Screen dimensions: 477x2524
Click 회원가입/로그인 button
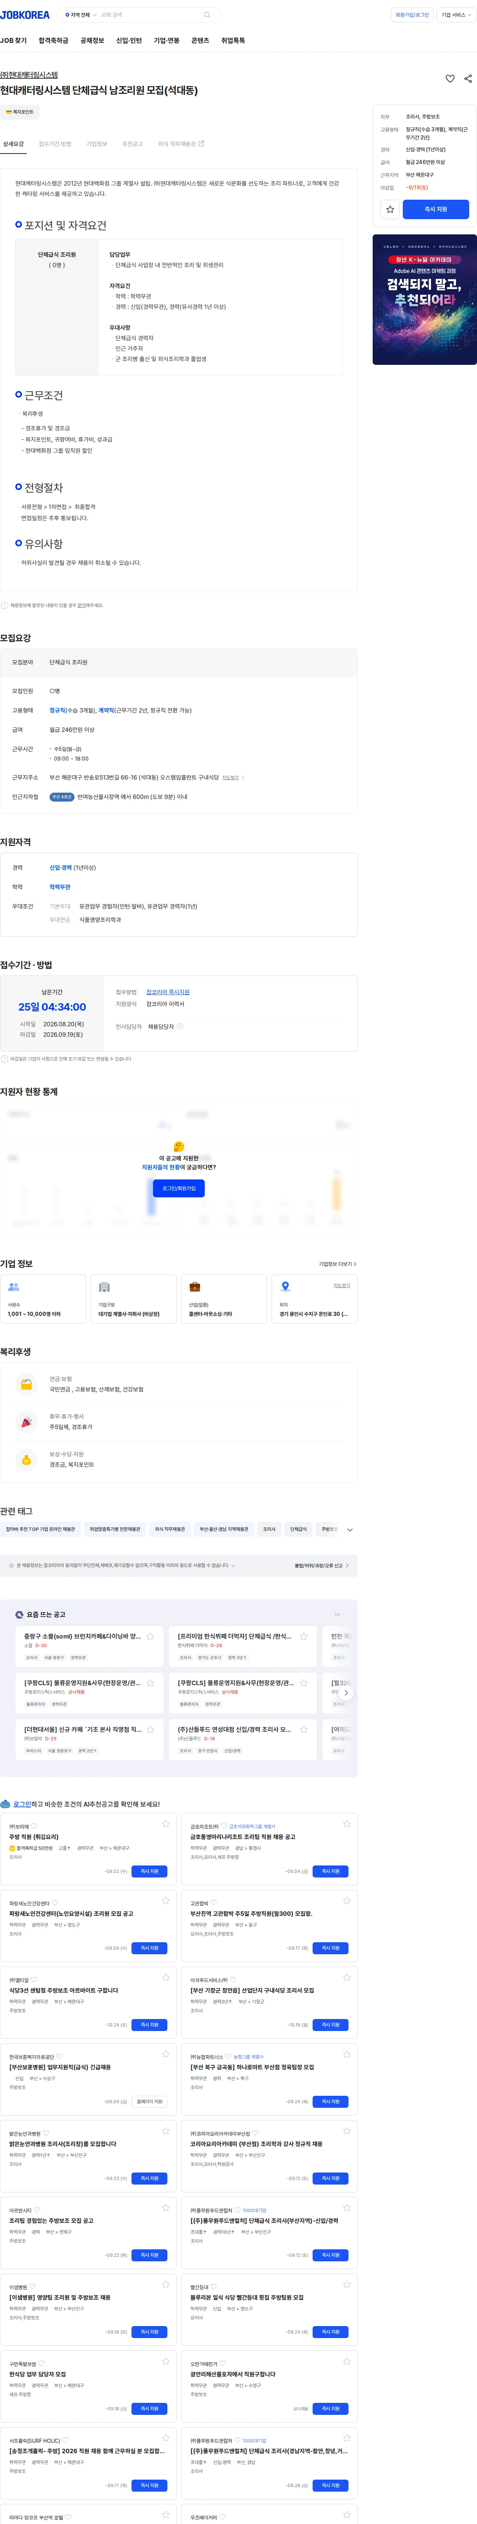pyautogui.click(x=413, y=15)
